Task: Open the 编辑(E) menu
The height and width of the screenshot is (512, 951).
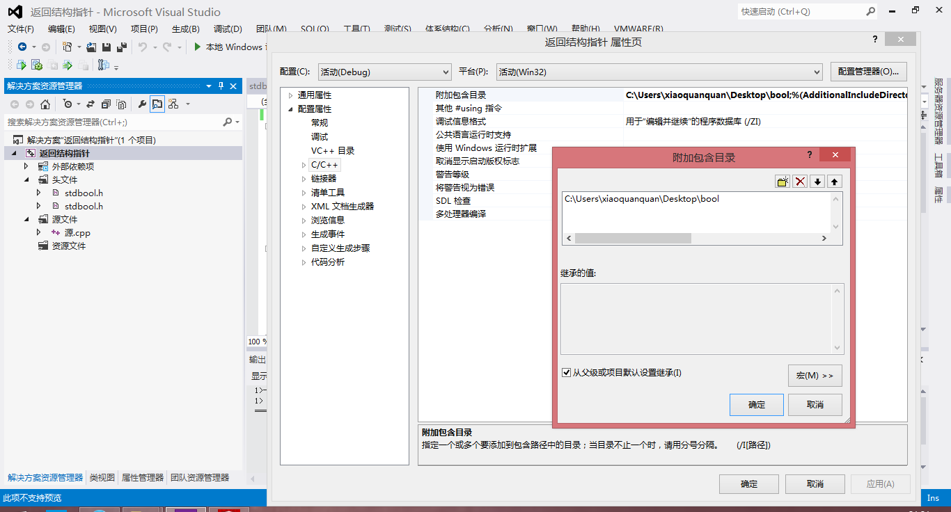Action: pyautogui.click(x=61, y=29)
